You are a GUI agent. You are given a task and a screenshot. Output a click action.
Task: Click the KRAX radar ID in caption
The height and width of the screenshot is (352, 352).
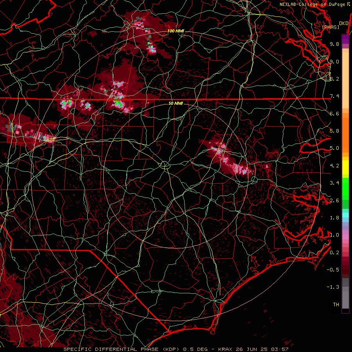coord(226,349)
